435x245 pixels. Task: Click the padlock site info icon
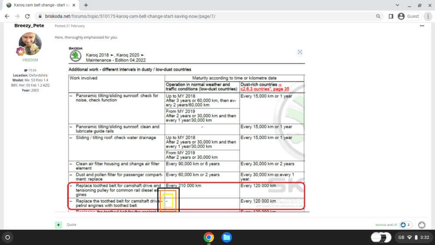40,17
